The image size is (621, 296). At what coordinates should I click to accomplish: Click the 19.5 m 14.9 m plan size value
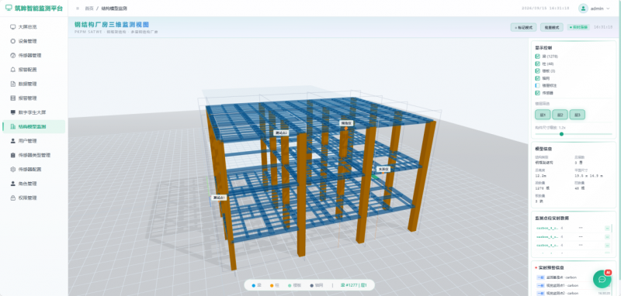coord(588,175)
